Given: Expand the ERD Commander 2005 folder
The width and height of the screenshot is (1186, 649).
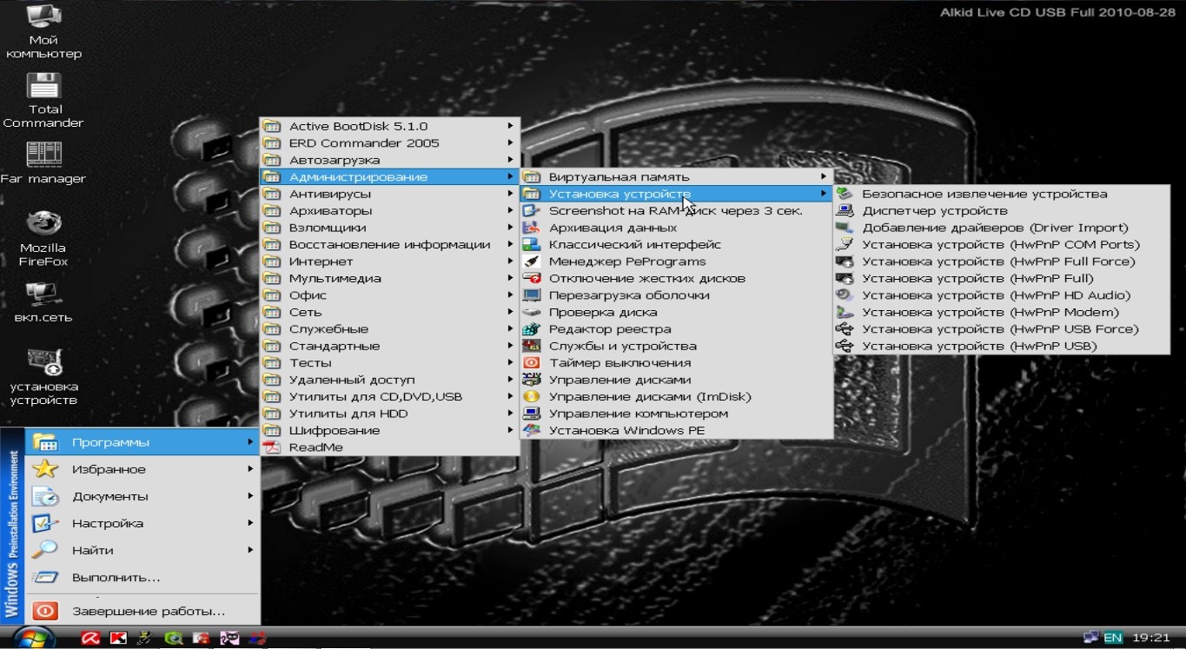Looking at the screenshot, I should click(x=390, y=143).
